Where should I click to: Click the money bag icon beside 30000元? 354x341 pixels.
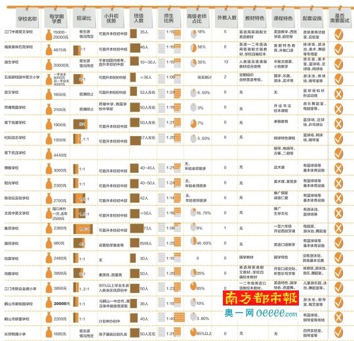pyautogui.click(x=49, y=302)
